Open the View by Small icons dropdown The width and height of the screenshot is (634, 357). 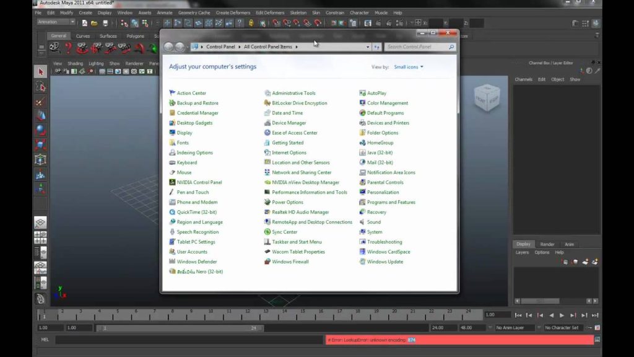pos(409,67)
